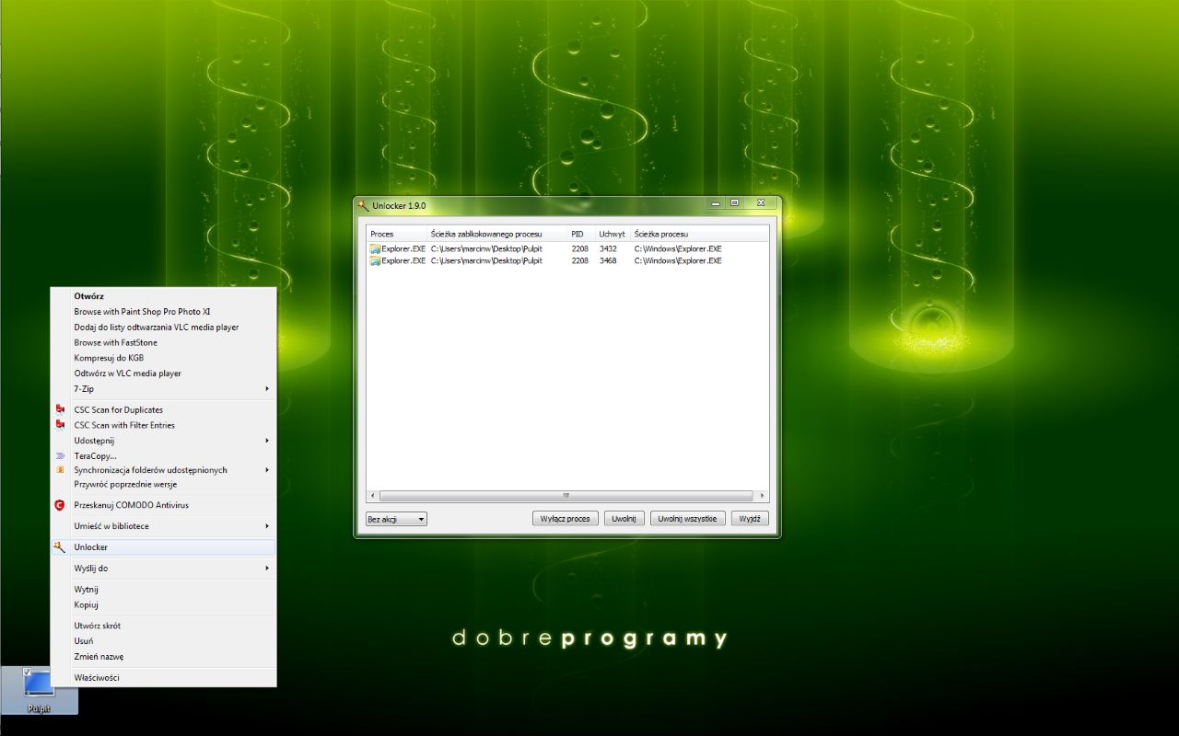Click the Wyłącz proces button
Image resolution: width=1179 pixels, height=736 pixels.
coord(566,519)
